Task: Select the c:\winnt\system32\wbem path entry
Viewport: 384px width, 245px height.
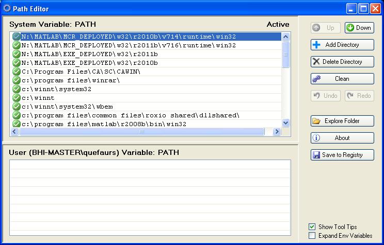Action: [x=61, y=107]
